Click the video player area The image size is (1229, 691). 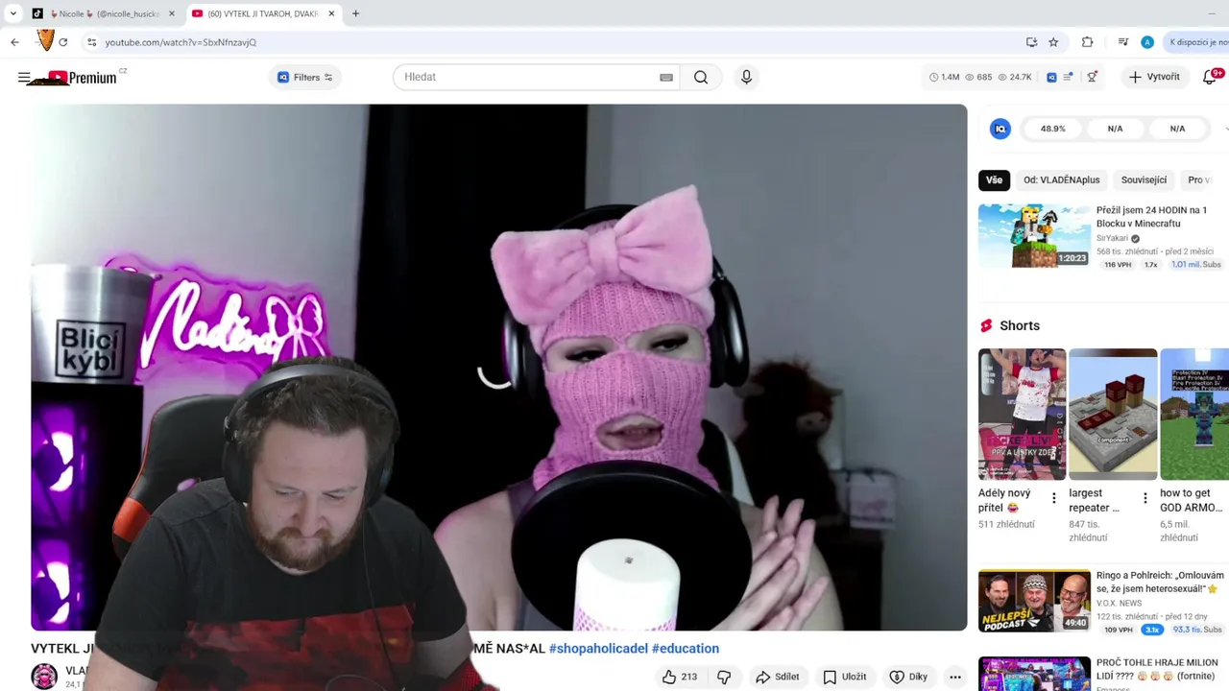click(x=498, y=368)
